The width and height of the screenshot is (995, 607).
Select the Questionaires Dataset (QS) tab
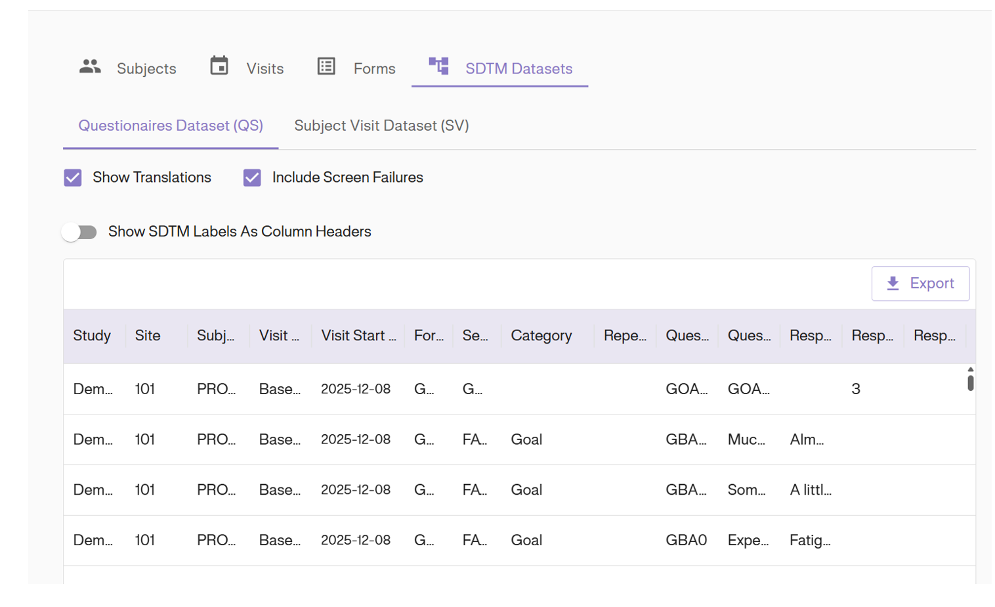point(171,125)
